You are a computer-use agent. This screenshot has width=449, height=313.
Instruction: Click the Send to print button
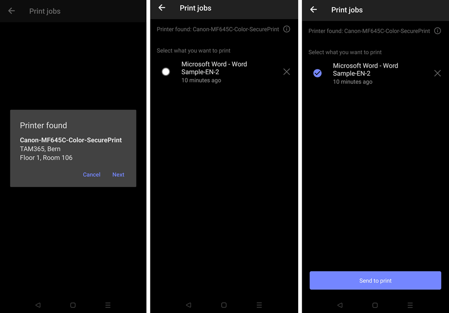[375, 280]
